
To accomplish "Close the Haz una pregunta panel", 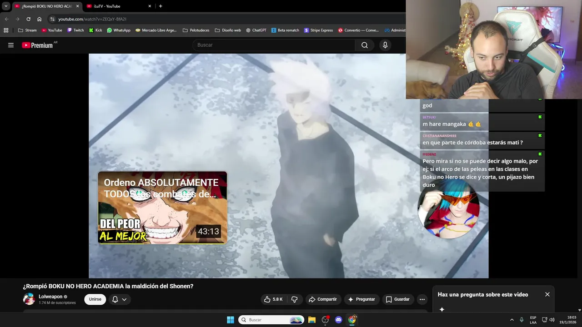I will (x=547, y=294).
